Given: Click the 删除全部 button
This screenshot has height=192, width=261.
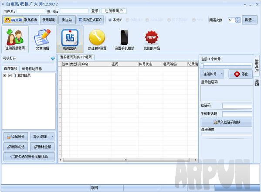Looking at the screenshot, I should pyautogui.click(x=42, y=147).
